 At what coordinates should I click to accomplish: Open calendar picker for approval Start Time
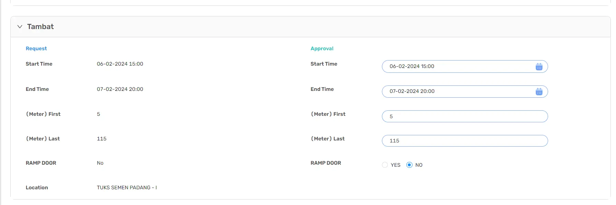(x=539, y=67)
